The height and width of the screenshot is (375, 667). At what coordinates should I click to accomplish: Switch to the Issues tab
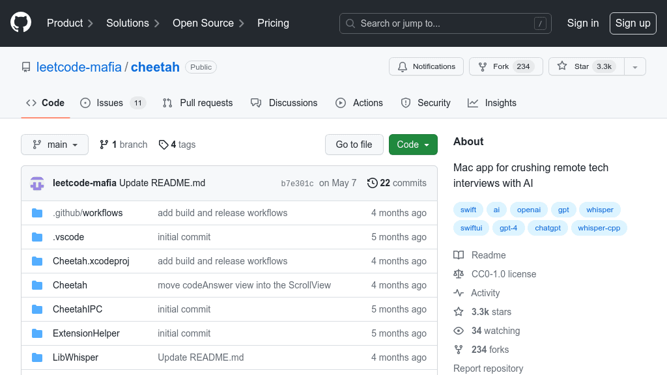112,103
